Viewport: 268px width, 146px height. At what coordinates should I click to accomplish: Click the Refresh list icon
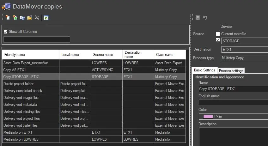46,18
